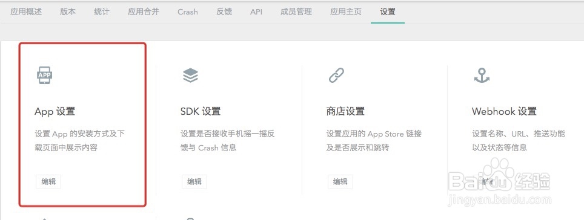Go to the 应用合并 tab
Screen dimensions: 584x220
(x=144, y=12)
